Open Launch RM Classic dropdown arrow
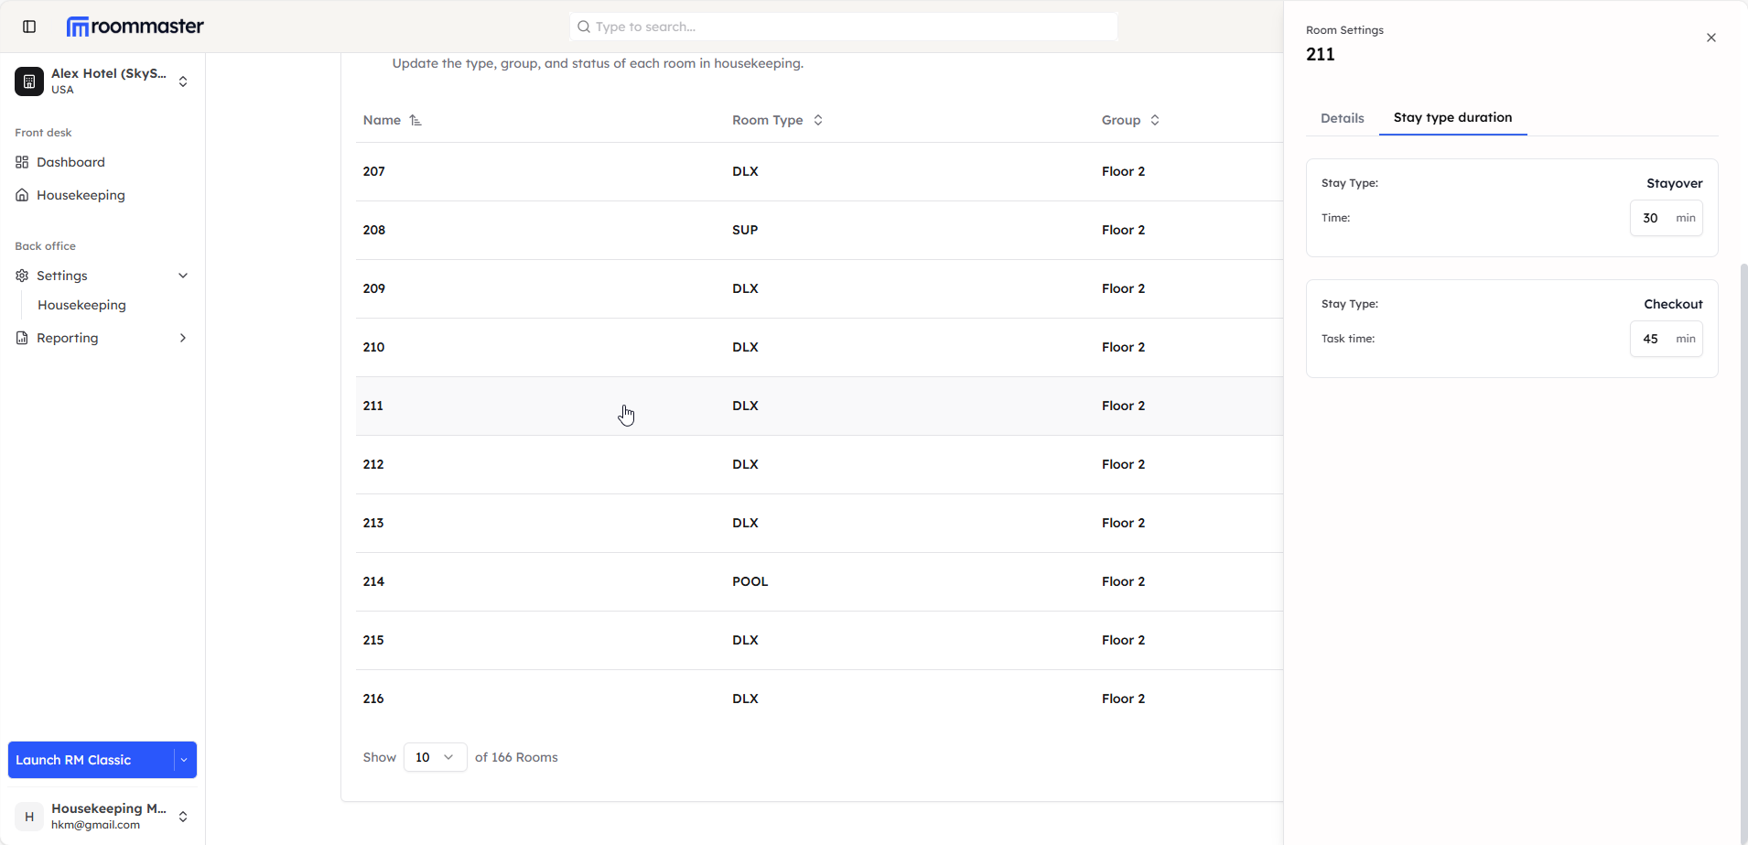 click(x=184, y=760)
